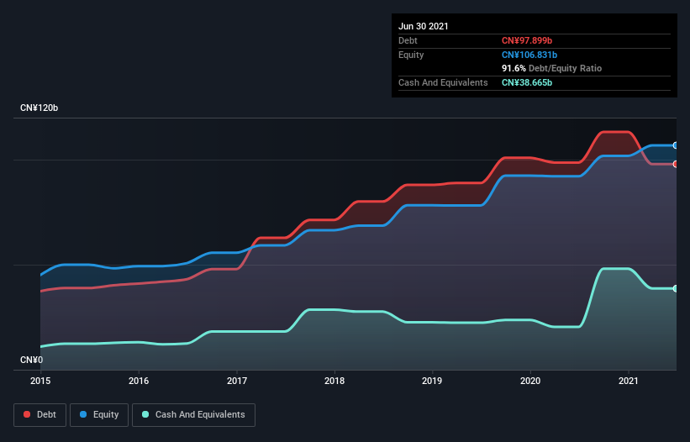Viewport: 690px width, 442px height.
Task: Click the 2020 x-axis label
Action: pos(530,381)
